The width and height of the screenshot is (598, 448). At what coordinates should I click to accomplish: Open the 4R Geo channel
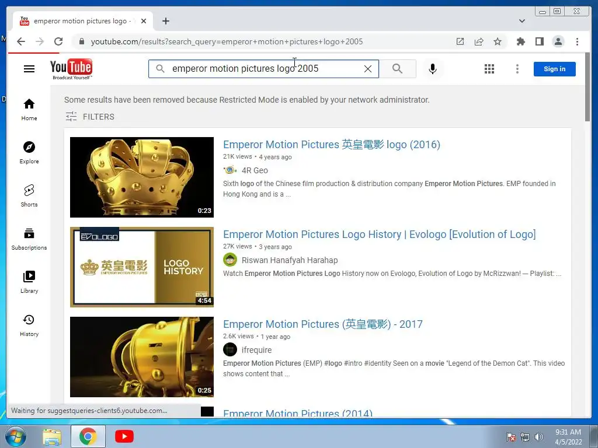pos(255,170)
